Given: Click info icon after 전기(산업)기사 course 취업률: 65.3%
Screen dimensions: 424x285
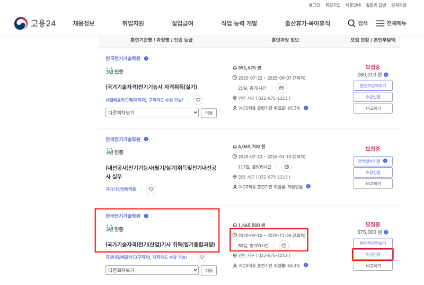Looking at the screenshot, I should click(x=306, y=265).
